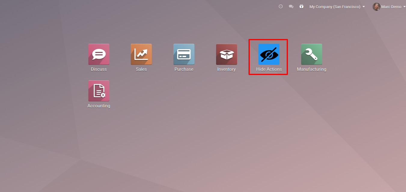Open the Purchase app icon

click(x=184, y=54)
